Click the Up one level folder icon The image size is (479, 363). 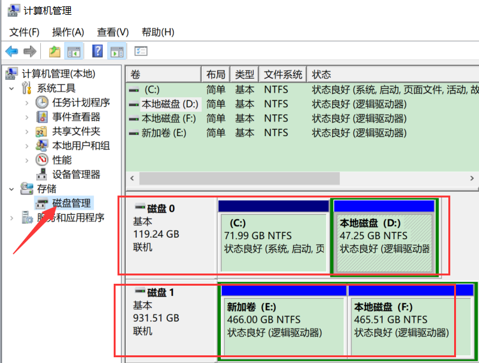coord(55,51)
